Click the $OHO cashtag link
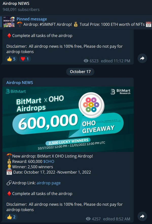The image size is (152, 224). click(x=49, y=161)
